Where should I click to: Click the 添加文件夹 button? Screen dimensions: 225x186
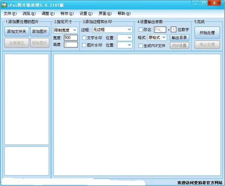pyautogui.click(x=17, y=32)
